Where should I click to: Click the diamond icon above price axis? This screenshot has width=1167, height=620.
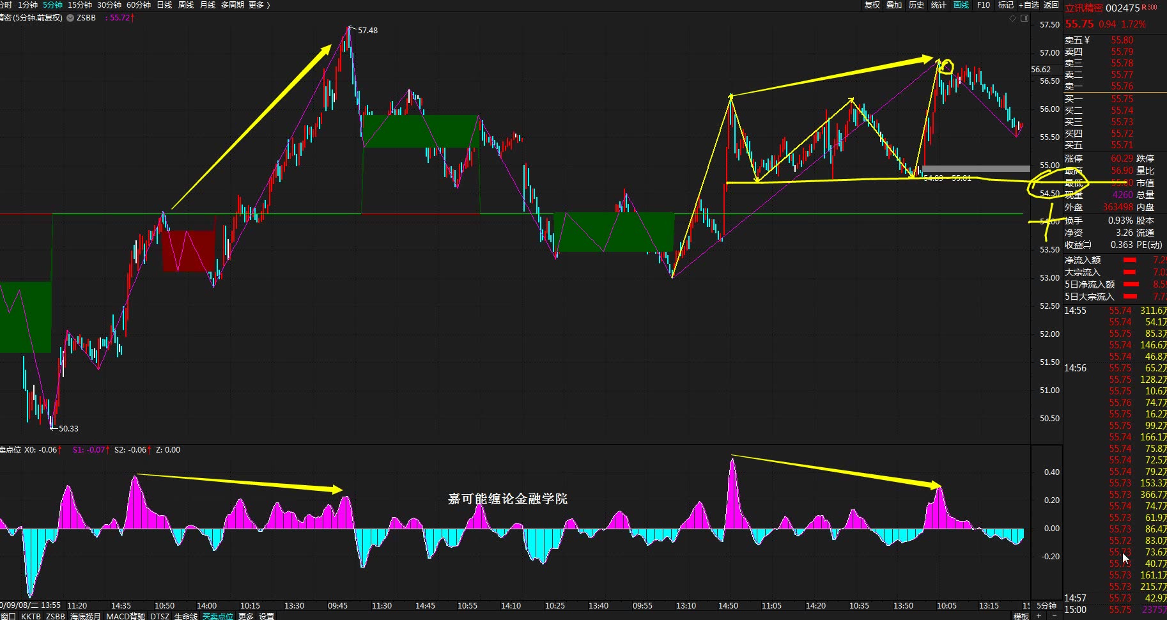point(1012,19)
